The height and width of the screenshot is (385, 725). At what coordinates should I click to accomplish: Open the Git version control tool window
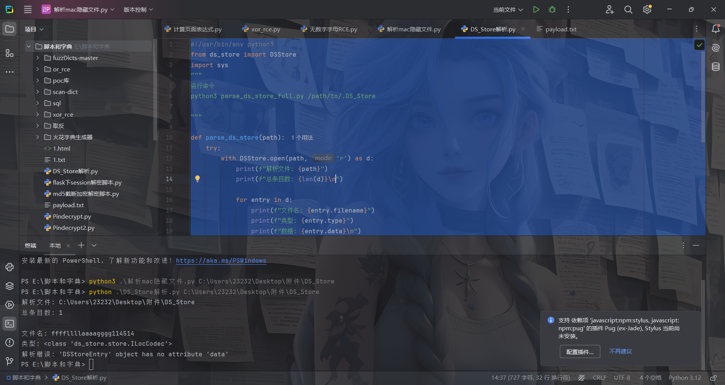click(9, 361)
